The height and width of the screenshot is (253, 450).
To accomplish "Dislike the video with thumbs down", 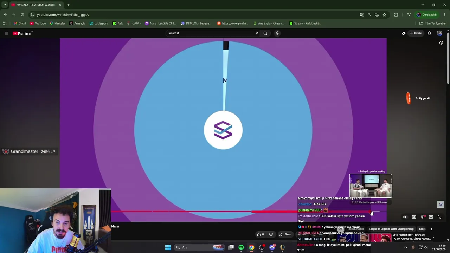I will (271, 234).
